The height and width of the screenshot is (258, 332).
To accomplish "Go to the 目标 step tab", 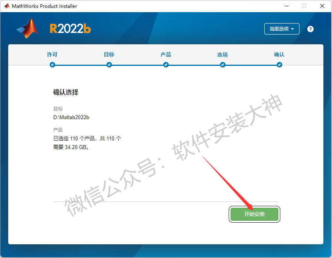I will [109, 55].
